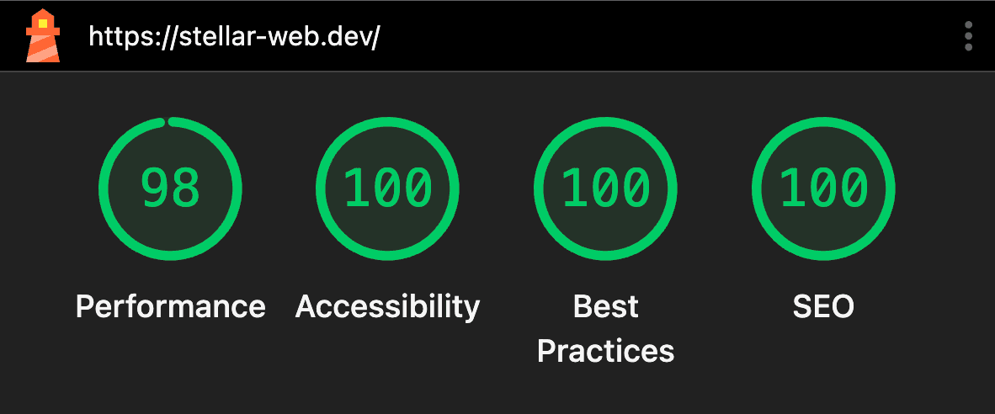Image resolution: width=995 pixels, height=414 pixels.
Task: Jump to the Accessibility category label
Action: (388, 306)
